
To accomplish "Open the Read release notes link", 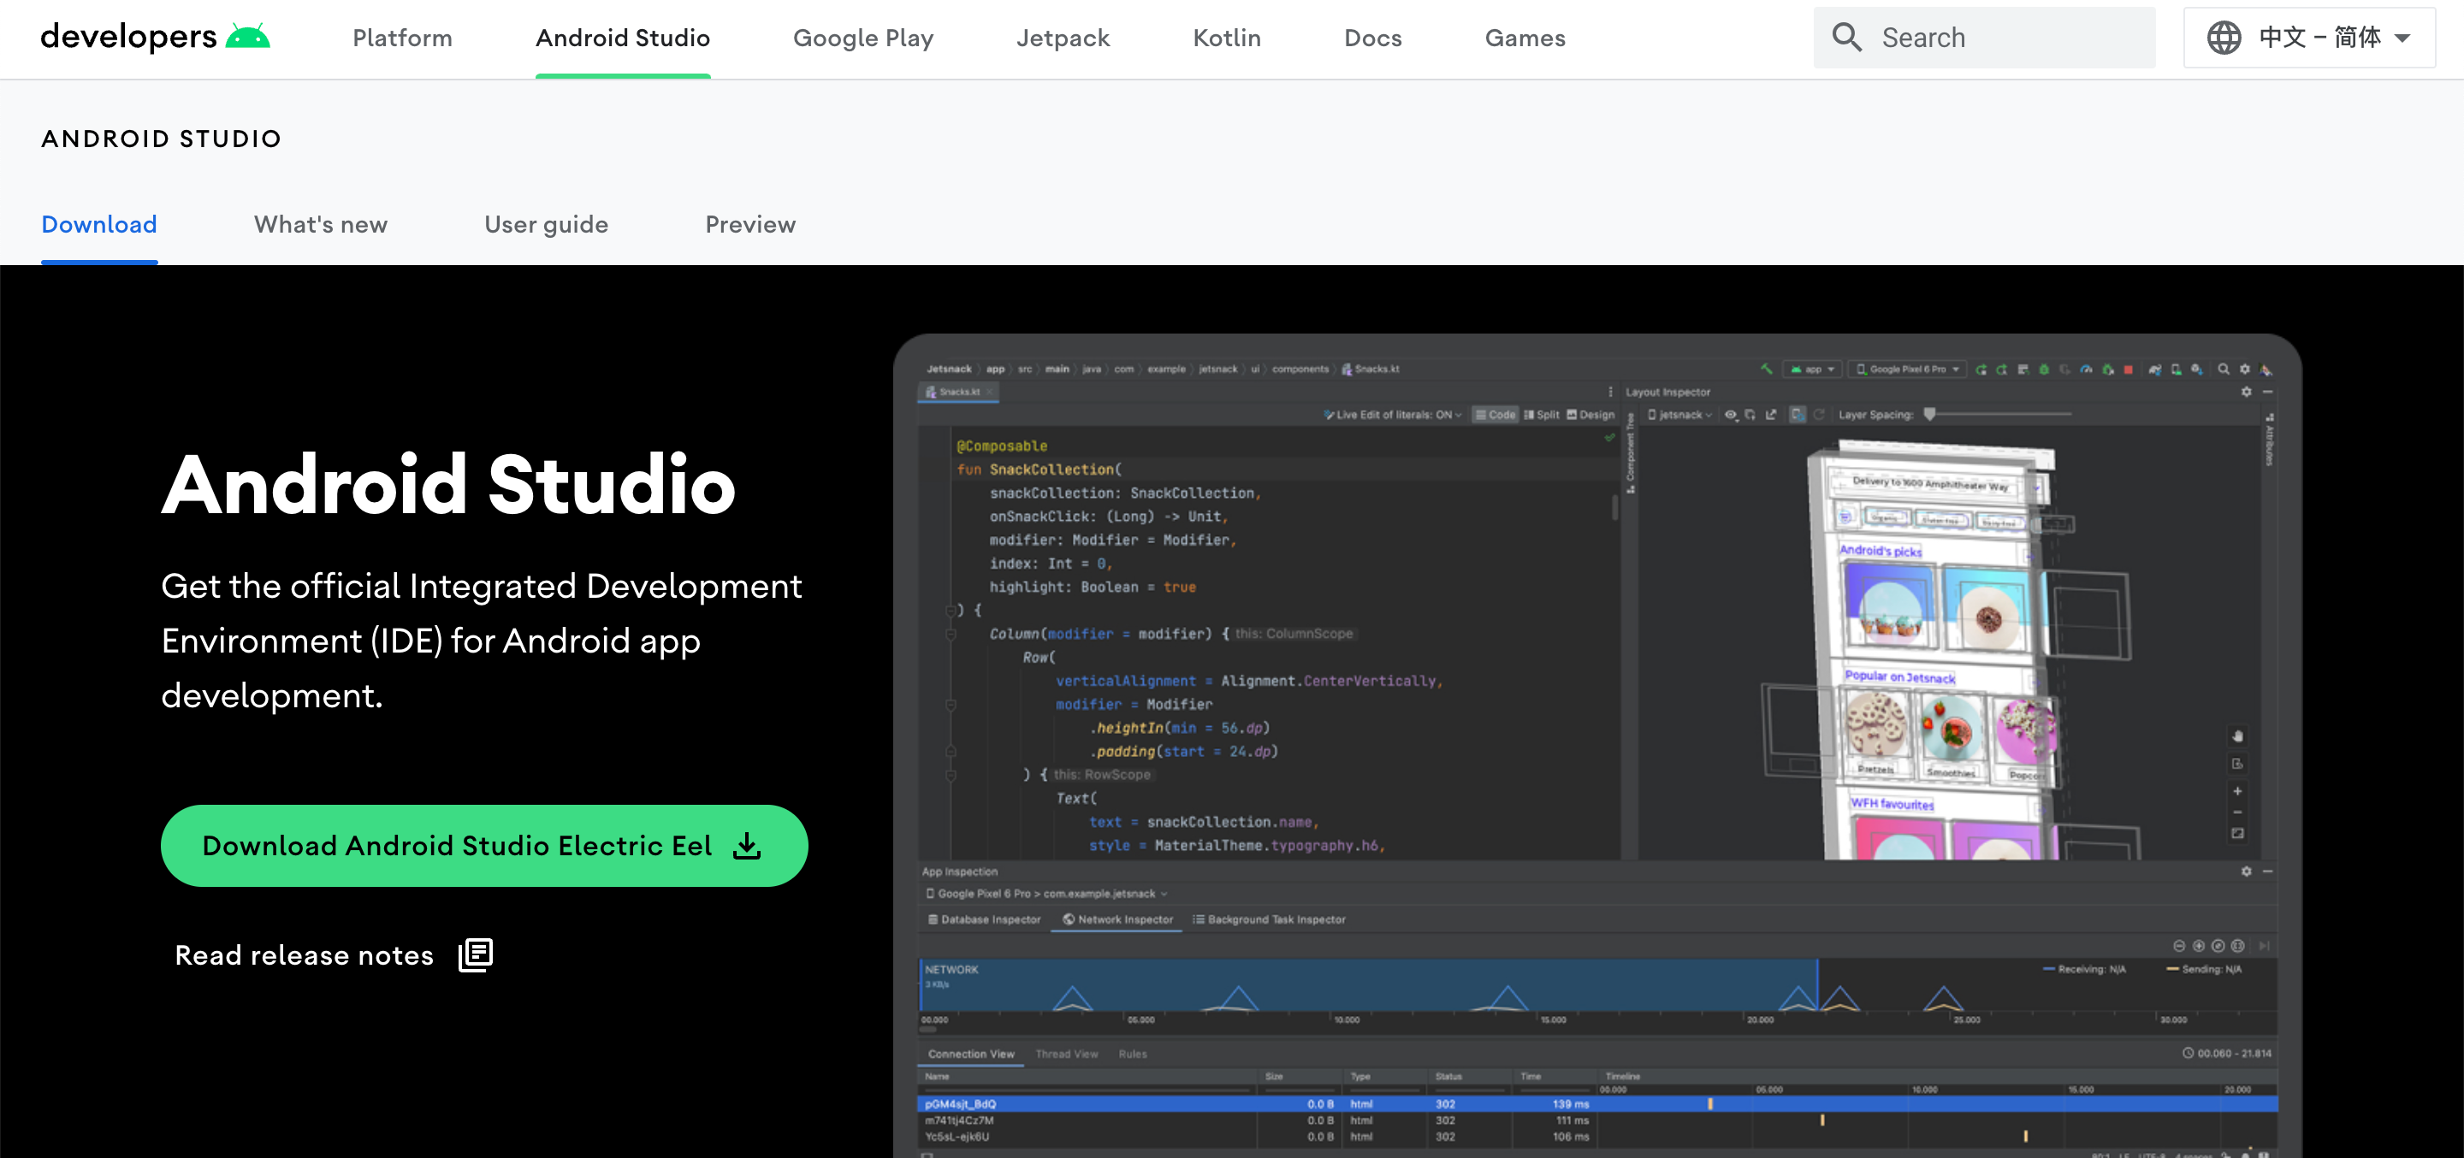I will [305, 955].
